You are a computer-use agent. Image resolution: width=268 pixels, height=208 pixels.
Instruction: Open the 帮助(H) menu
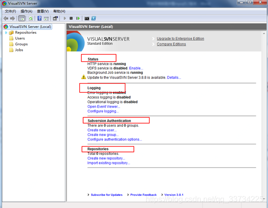tap(60, 11)
